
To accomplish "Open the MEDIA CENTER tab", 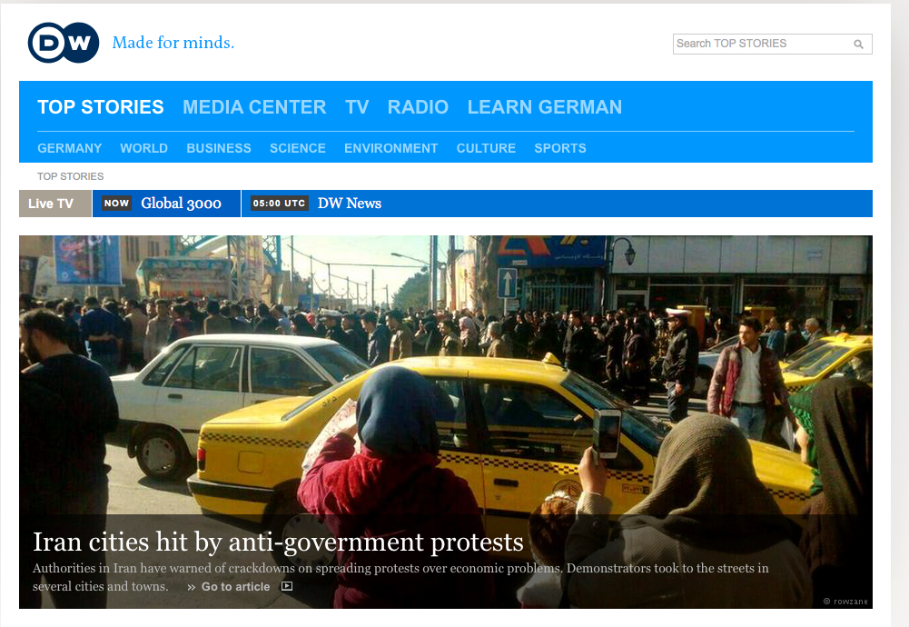I will pos(254,106).
